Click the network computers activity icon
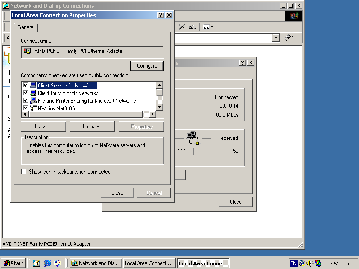 point(193,138)
